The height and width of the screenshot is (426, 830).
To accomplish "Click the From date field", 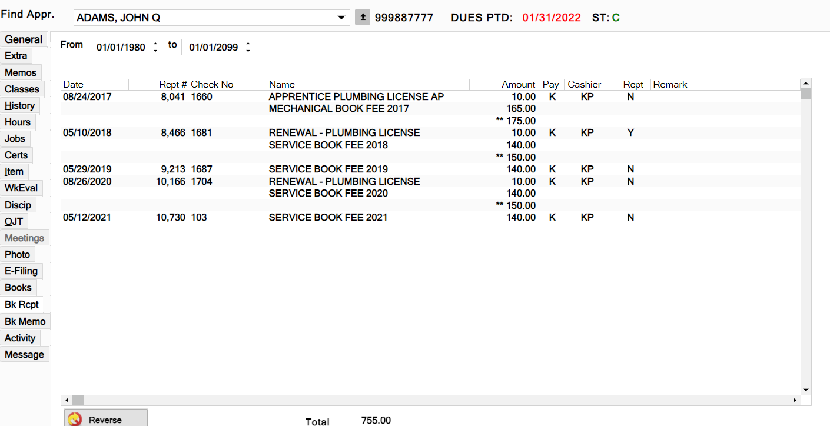I will tap(121, 48).
